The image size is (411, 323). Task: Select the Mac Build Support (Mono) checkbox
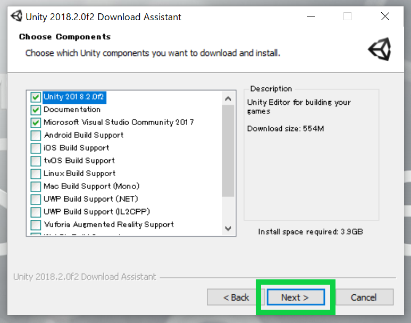(x=36, y=186)
